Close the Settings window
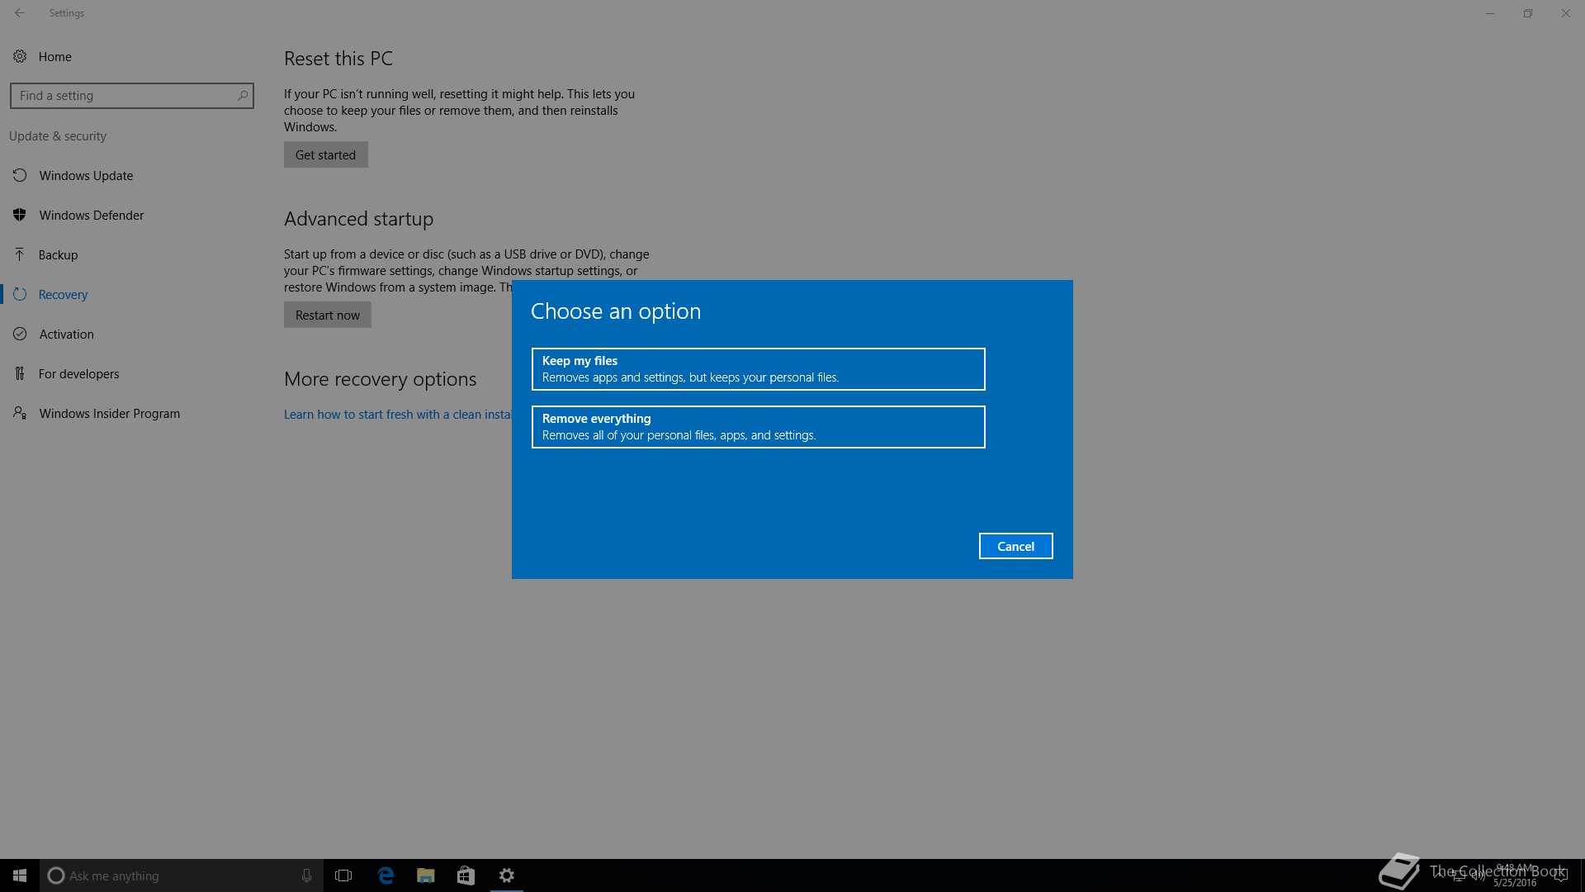Image resolution: width=1585 pixels, height=892 pixels. coord(1566,13)
